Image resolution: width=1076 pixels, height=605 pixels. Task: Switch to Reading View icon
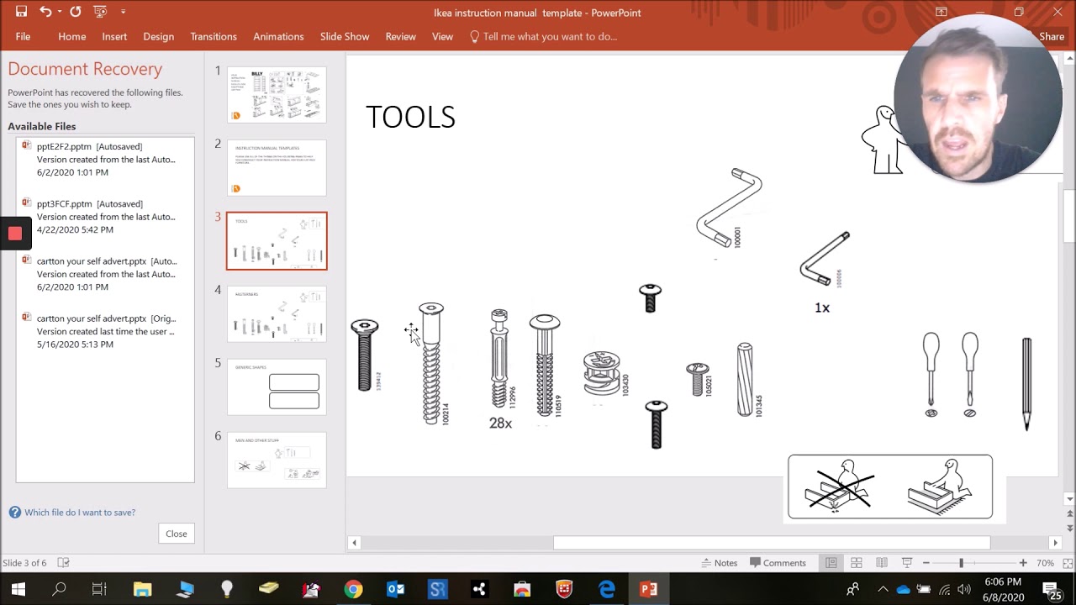[x=881, y=563]
